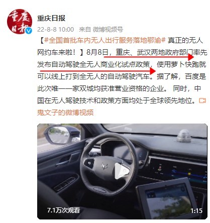Viewport: 210px width, 223px height.
Task: Open the 重庆日报 profile avatar
Action: point(20,22)
